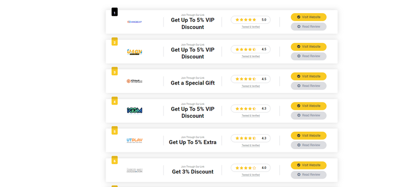Click the U4GM logo
This screenshot has height=187, width=399.
click(134, 52)
